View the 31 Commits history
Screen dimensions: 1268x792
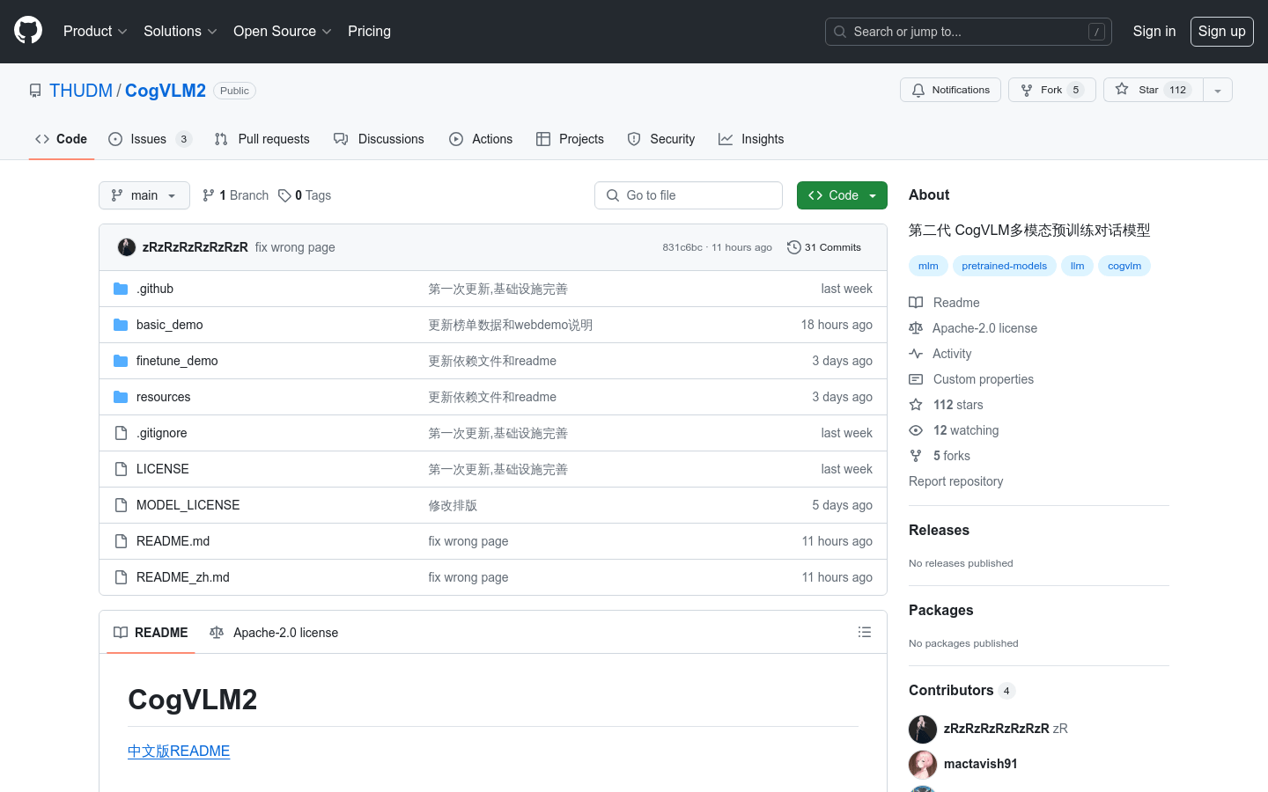click(824, 247)
